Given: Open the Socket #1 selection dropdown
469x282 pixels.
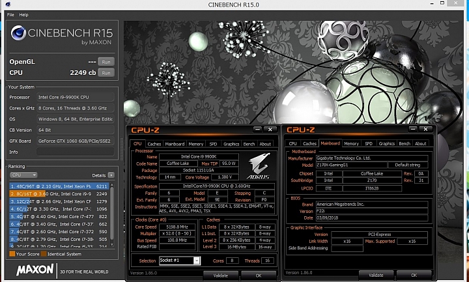Looking at the screenshot, I should [x=180, y=261].
